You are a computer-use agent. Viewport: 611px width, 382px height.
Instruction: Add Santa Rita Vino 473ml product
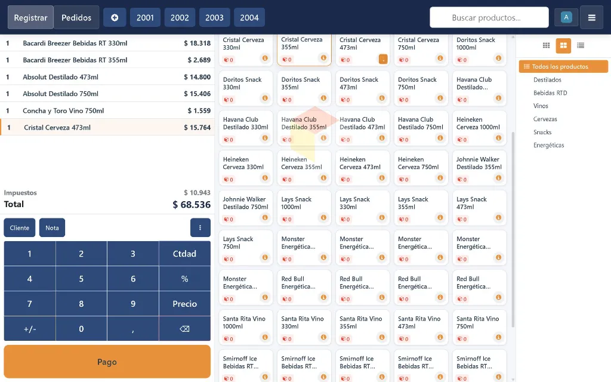[421, 328]
